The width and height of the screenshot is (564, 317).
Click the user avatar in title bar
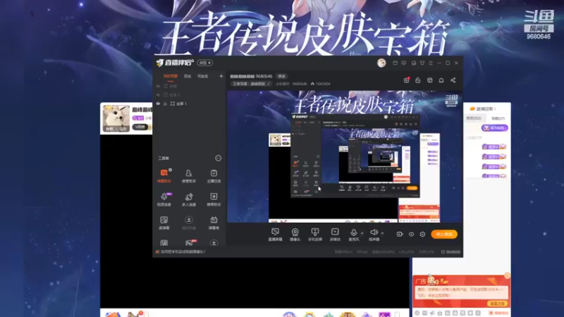381,63
